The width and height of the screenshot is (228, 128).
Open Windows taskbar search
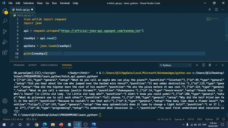tap(12, 124)
